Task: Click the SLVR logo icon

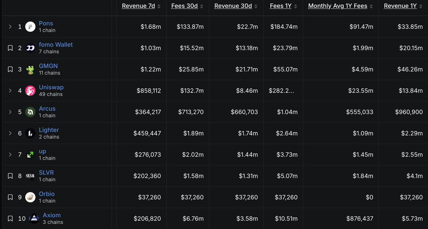Action: tap(30, 176)
